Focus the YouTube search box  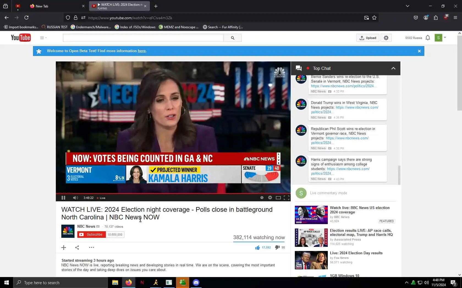[143, 38]
